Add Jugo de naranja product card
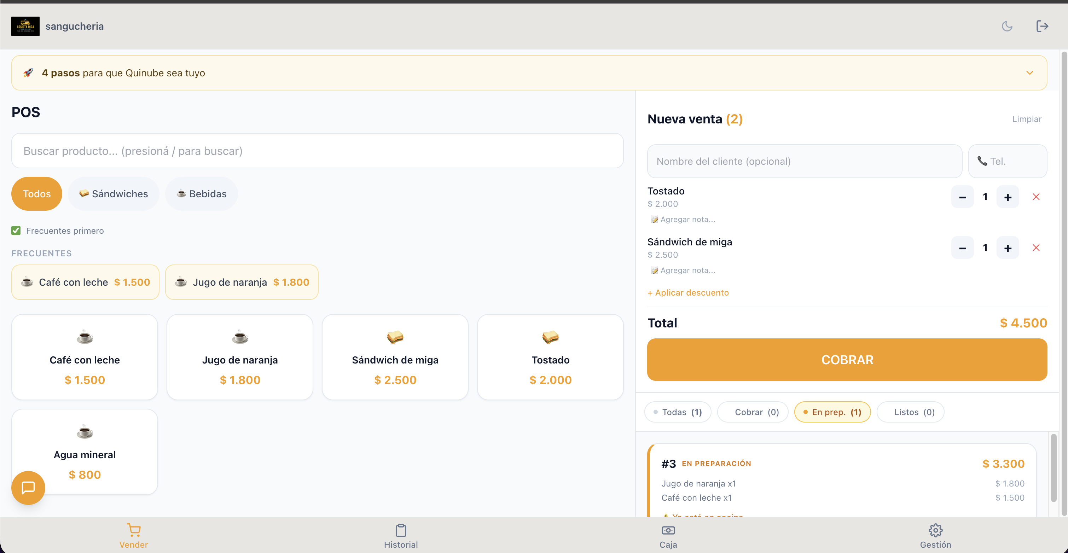Screen dimensions: 1068x553 tap(240, 357)
